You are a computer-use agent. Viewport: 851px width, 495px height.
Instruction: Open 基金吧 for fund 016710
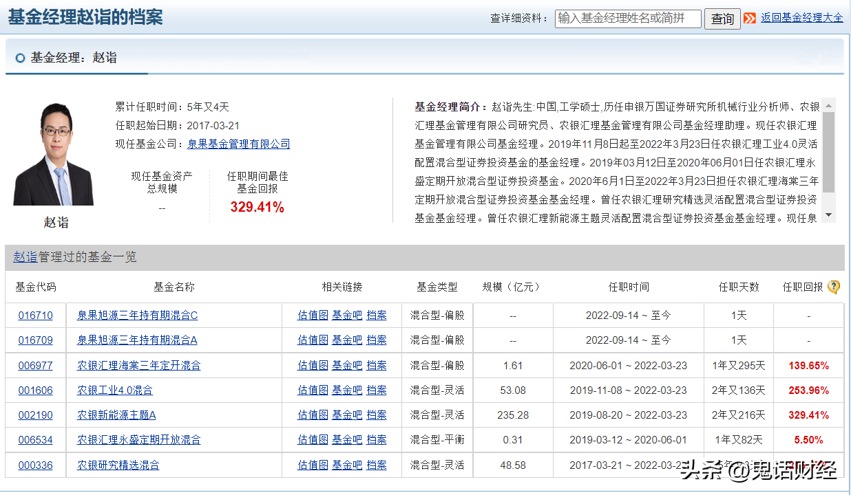point(347,316)
